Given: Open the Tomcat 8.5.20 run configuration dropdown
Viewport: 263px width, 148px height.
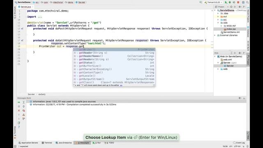Looking at the screenshot, I should click(213, 2).
